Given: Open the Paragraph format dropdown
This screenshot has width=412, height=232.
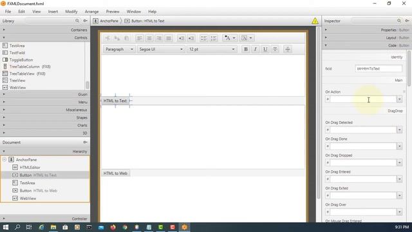Looking at the screenshot, I should pos(119,49).
